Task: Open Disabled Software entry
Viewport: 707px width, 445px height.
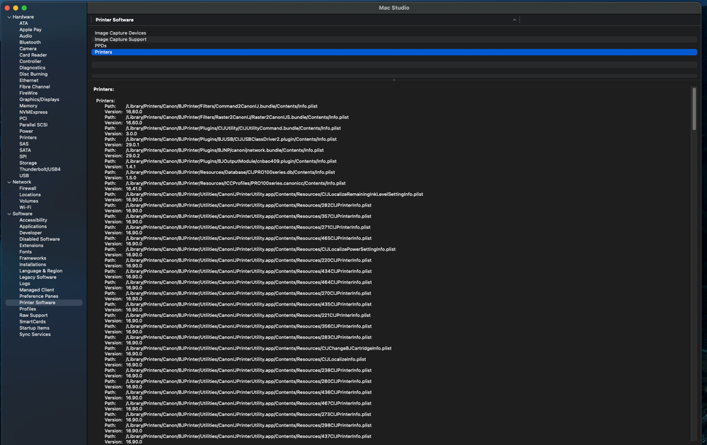Action: click(39, 239)
